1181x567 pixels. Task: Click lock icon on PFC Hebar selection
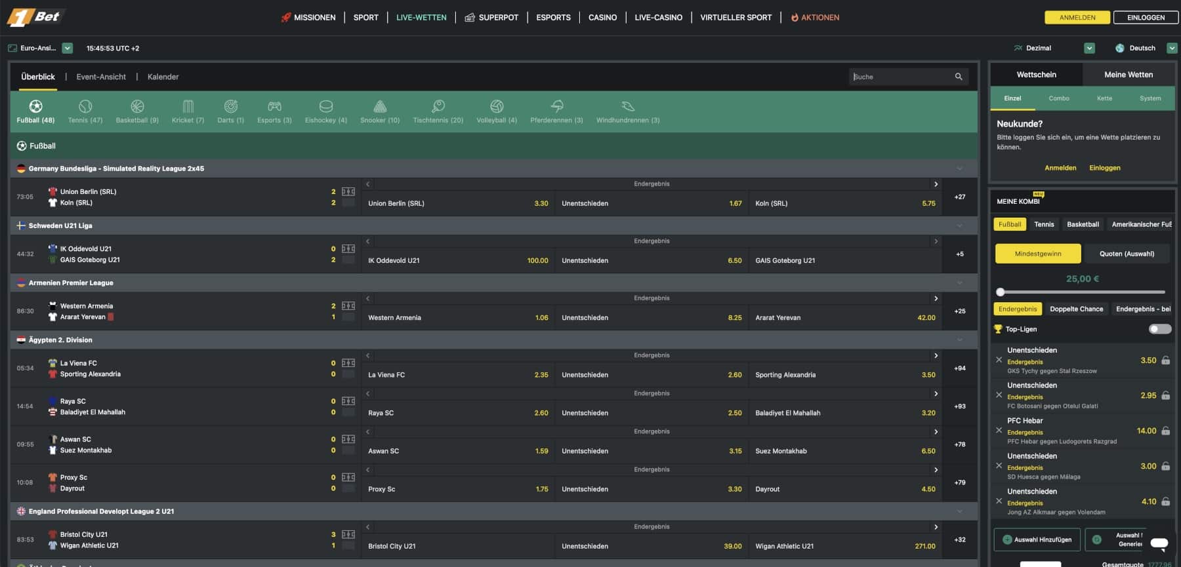coord(1165,431)
